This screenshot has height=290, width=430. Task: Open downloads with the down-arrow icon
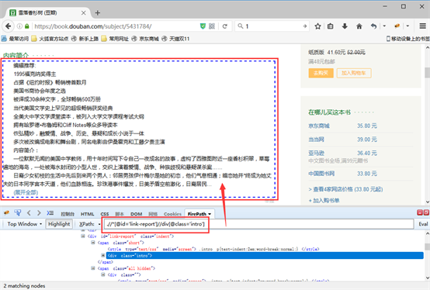[x=345, y=26]
